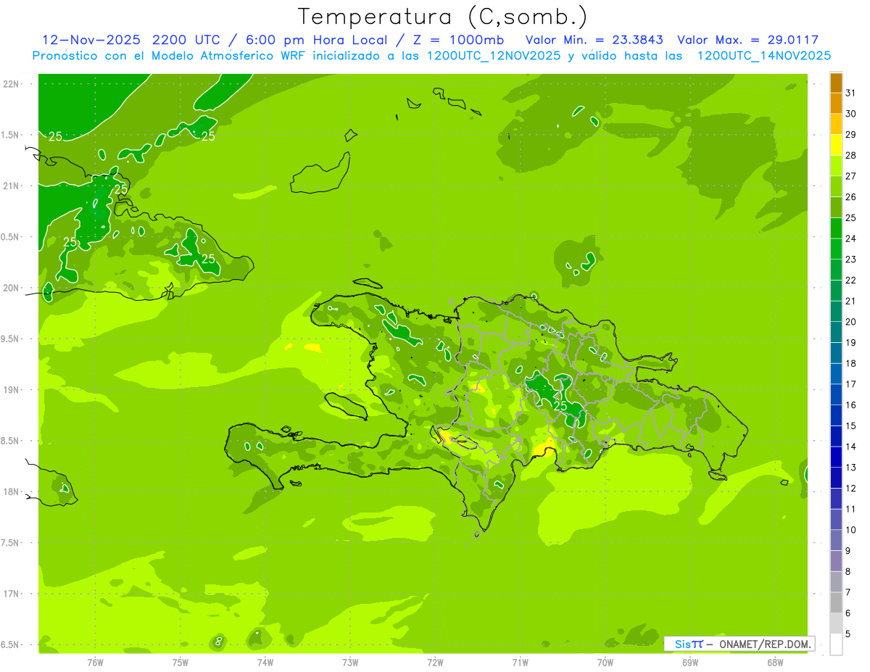Click the 15 label on the color scale

click(x=850, y=426)
